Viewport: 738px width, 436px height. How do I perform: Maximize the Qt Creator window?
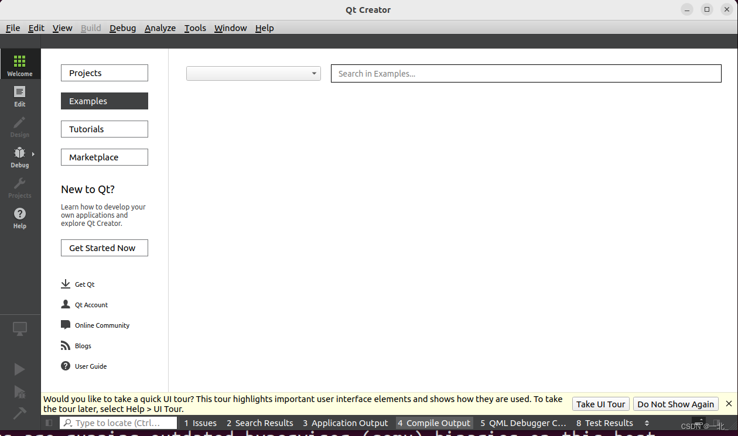(x=707, y=9)
